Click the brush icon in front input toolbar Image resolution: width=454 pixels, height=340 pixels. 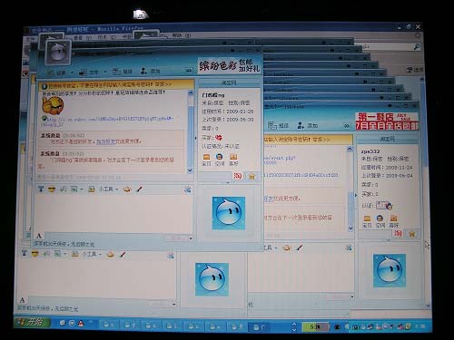(139, 189)
